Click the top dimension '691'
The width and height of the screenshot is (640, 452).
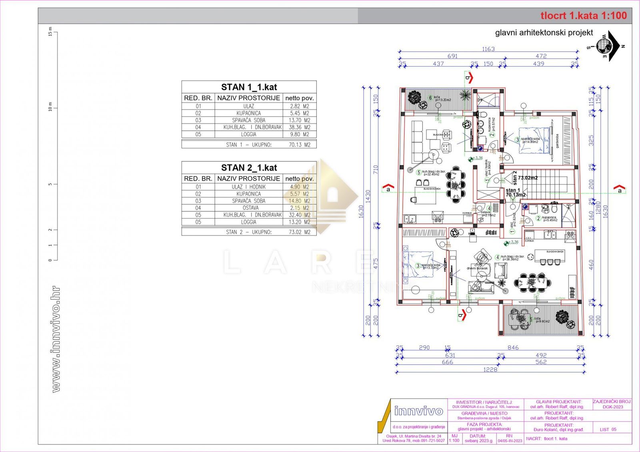pos(452,56)
